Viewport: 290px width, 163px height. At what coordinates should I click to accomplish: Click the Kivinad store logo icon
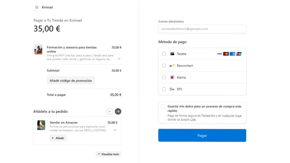[37, 7]
